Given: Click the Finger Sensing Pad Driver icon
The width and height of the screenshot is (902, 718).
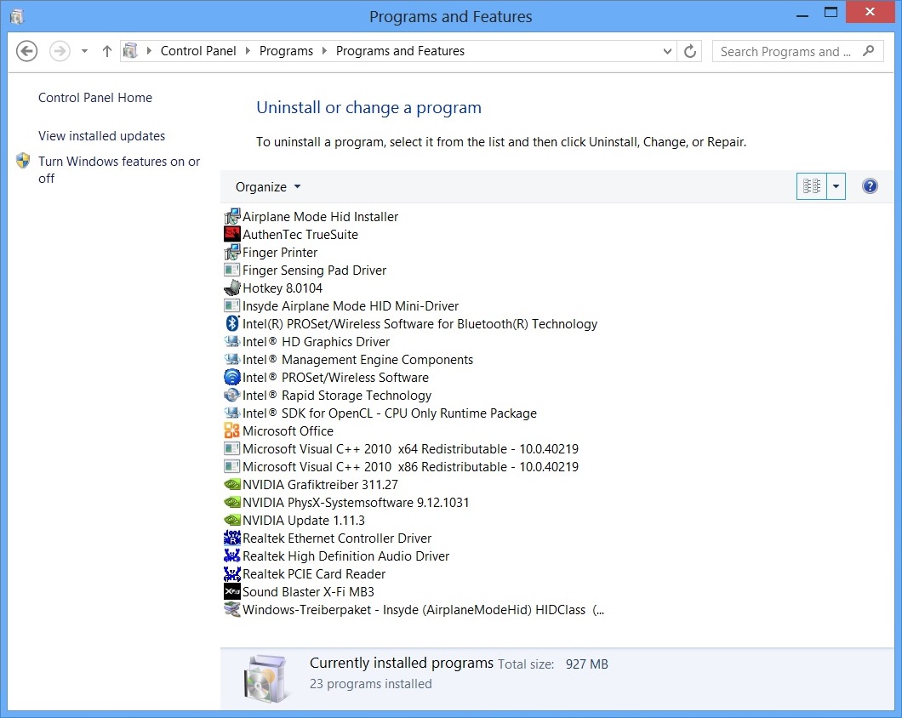Looking at the screenshot, I should coord(231,270).
